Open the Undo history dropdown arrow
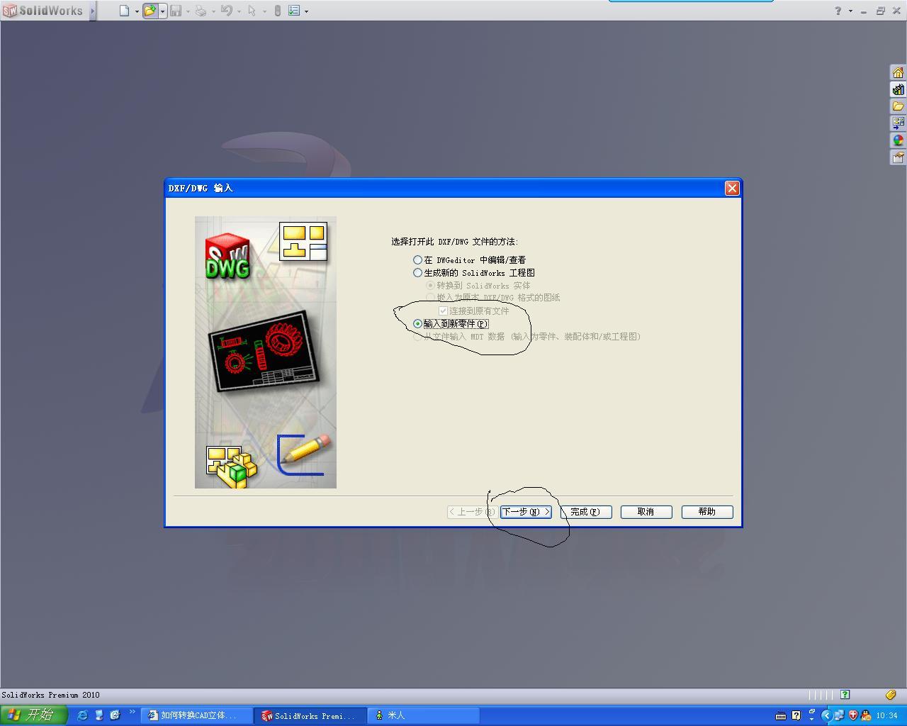Viewport: 907px width, 726px height. 239,11
